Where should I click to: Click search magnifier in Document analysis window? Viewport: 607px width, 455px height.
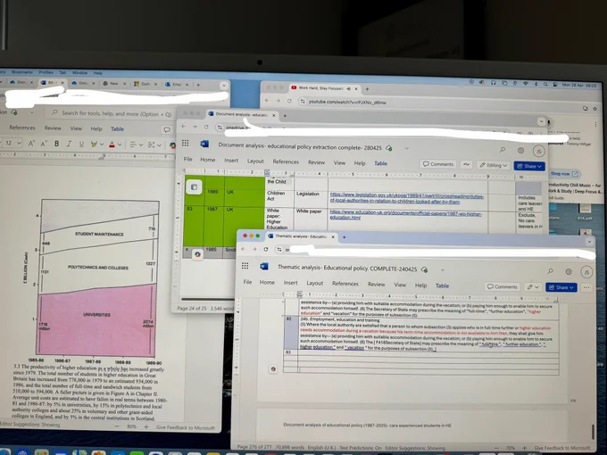click(x=502, y=149)
